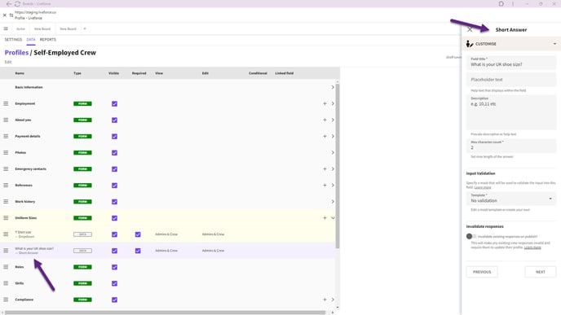Expand the Compliance row chevron
561x315 pixels.
coord(333,300)
